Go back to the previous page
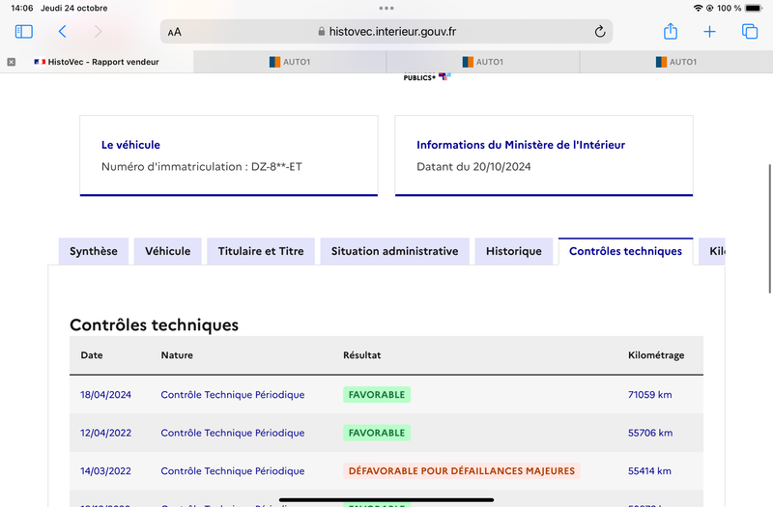The height and width of the screenshot is (507, 773). click(x=62, y=32)
